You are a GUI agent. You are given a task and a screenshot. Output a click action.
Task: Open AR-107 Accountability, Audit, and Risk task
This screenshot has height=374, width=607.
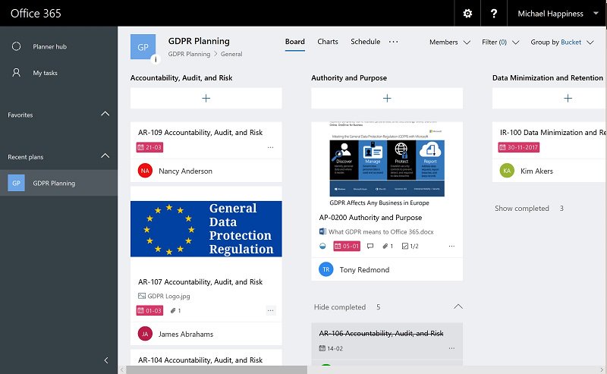point(200,282)
